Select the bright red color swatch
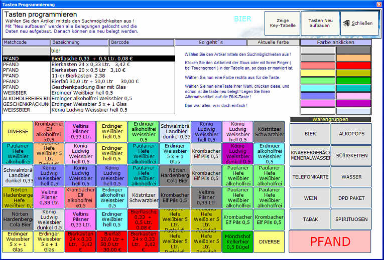This screenshot has width=384, height=260. (x=353, y=66)
